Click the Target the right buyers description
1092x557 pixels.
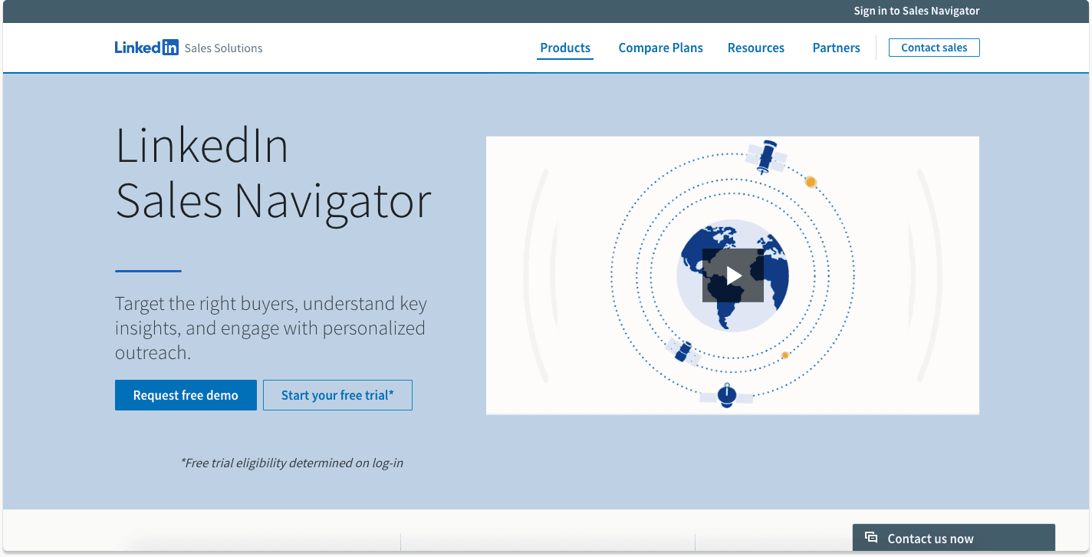pyautogui.click(x=271, y=328)
